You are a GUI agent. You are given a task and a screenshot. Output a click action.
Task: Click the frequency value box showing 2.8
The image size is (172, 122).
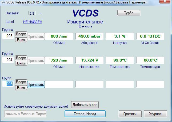pyautogui.click(x=32, y=13)
